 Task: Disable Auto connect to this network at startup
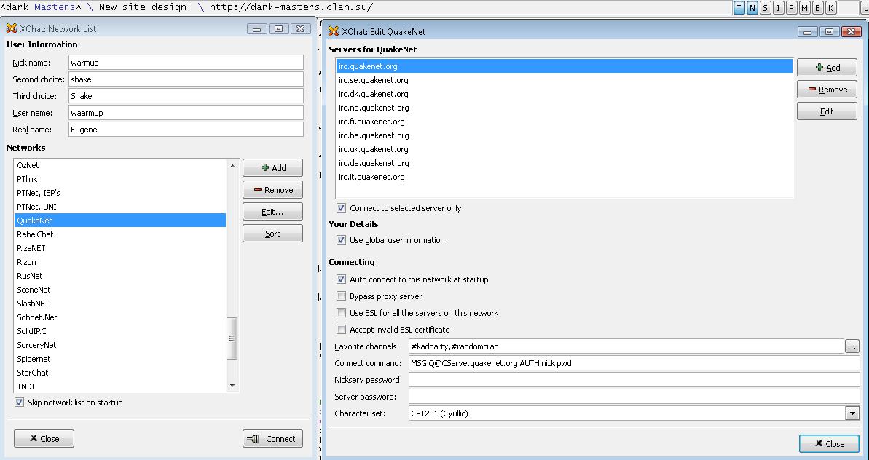[341, 279]
